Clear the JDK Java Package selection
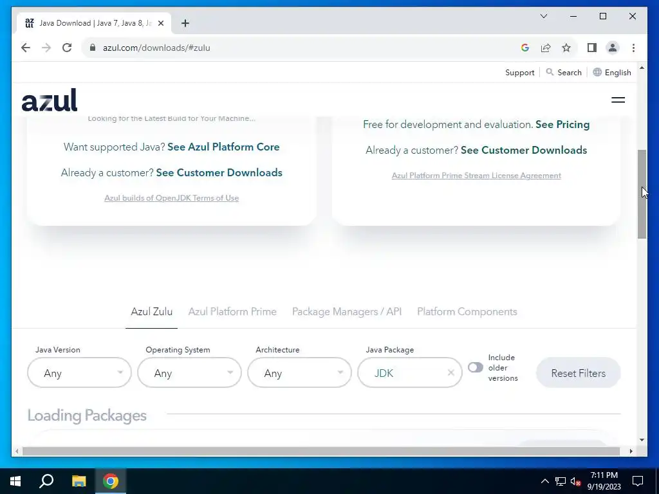This screenshot has width=659, height=494. tap(450, 372)
